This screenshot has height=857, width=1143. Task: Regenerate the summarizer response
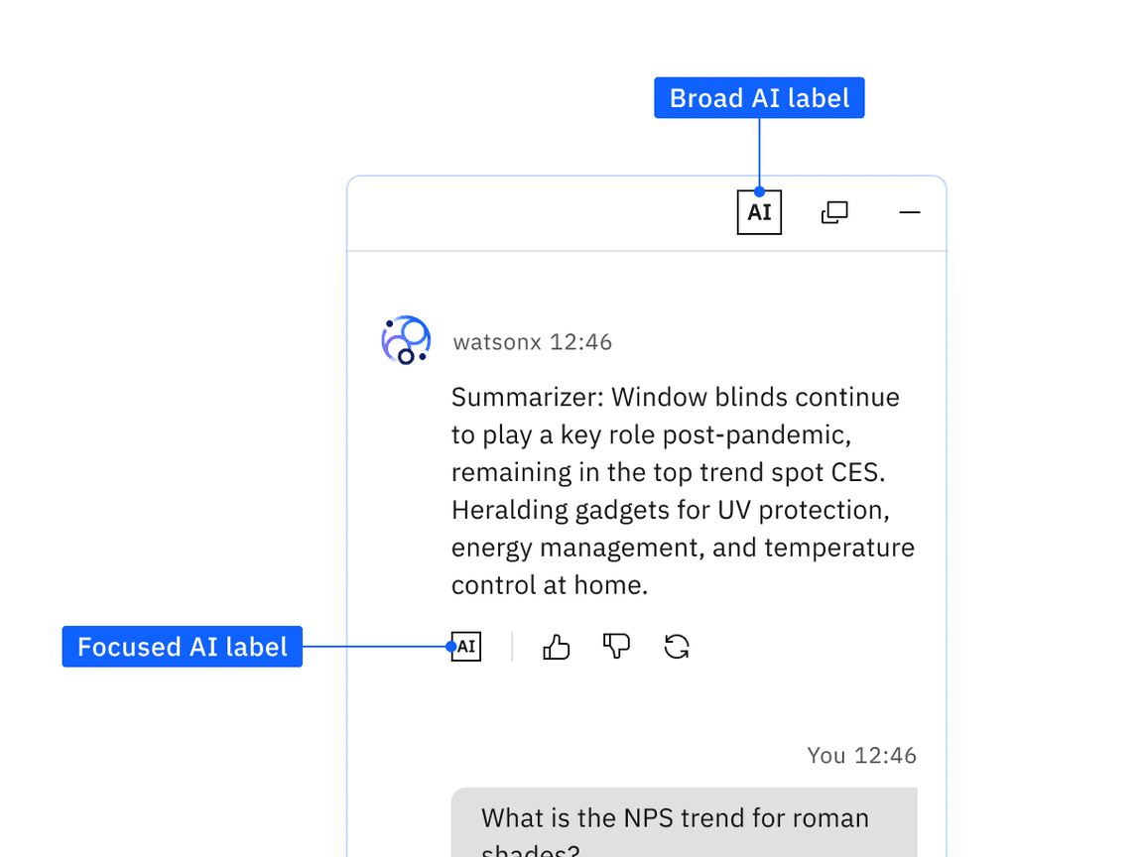click(x=676, y=646)
